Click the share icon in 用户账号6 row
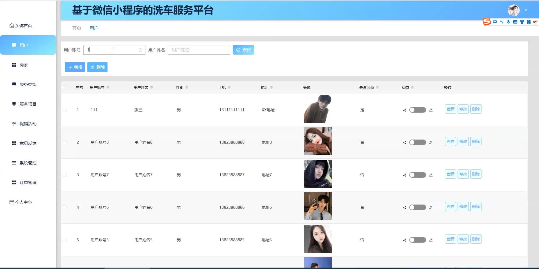This screenshot has width=539, height=269. tap(405, 208)
